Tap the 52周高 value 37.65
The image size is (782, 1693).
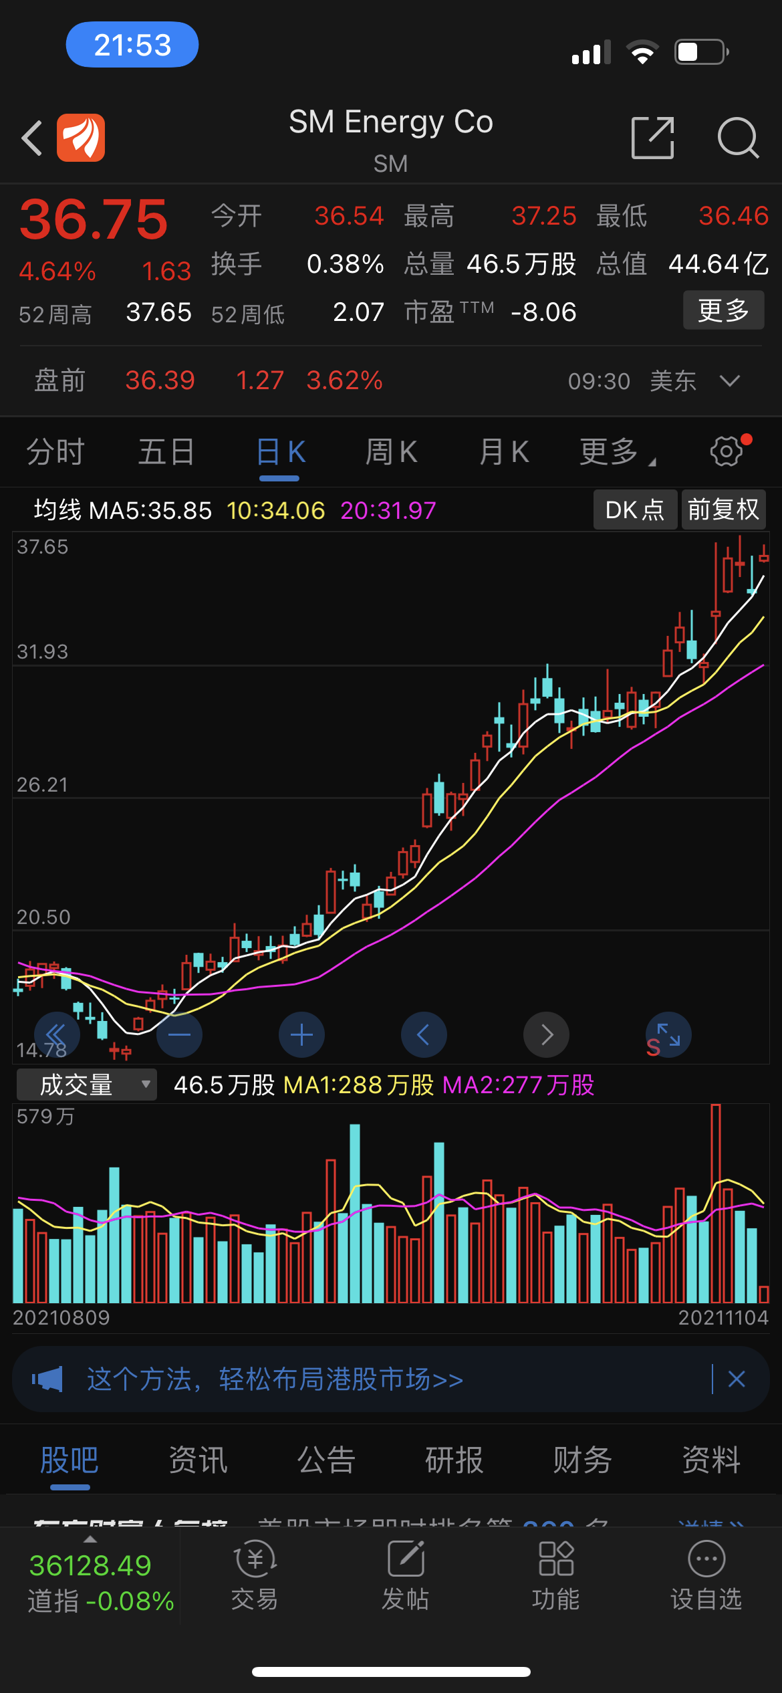tap(159, 312)
